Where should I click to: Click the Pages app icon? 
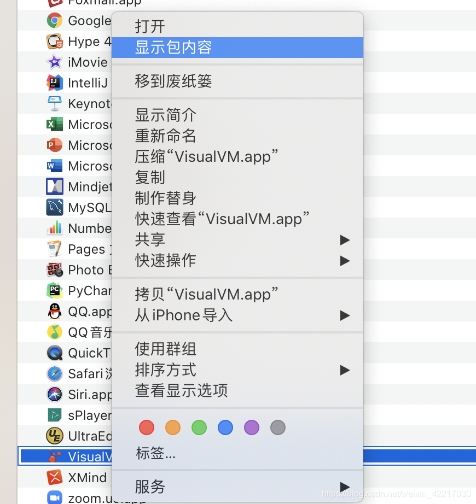tap(55, 249)
